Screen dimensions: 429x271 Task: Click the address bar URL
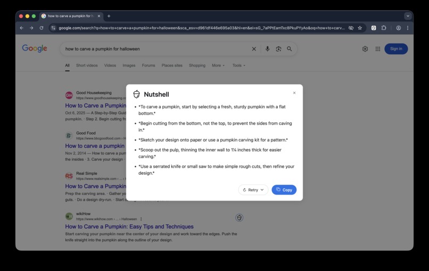tap(201, 28)
